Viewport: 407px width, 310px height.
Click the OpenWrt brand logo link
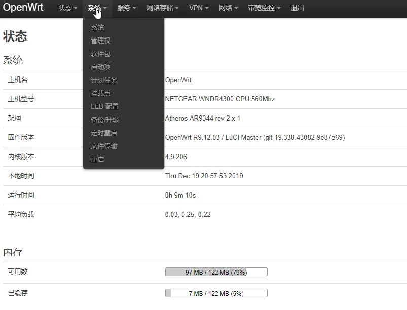tap(23, 7)
